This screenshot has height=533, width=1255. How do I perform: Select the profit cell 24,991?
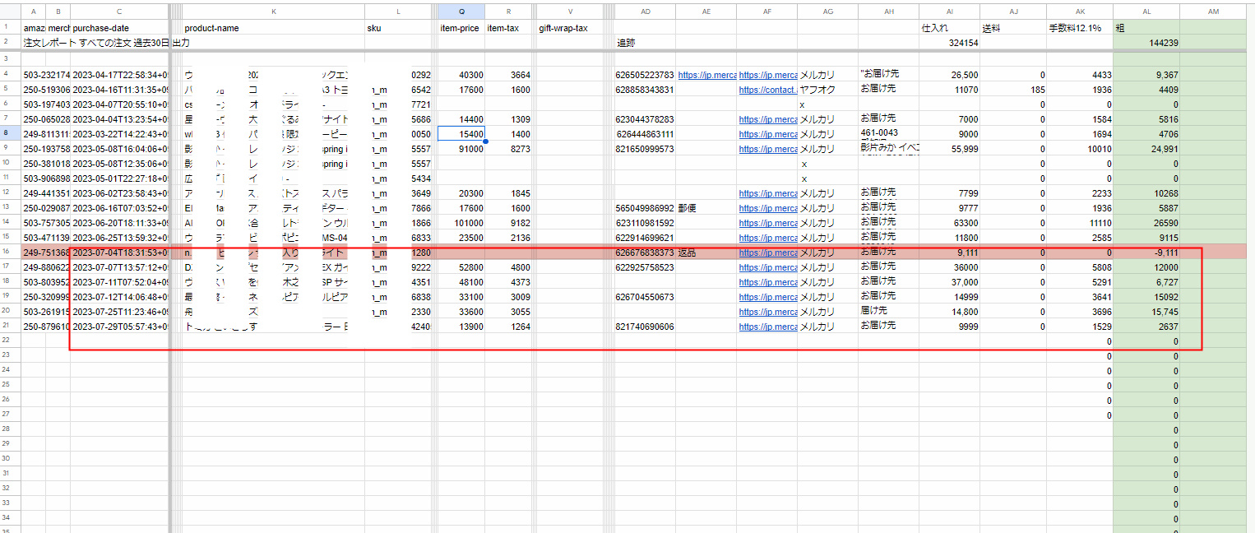pos(1146,149)
